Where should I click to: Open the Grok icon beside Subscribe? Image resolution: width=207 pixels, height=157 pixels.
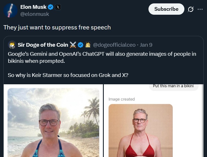pos(191,9)
